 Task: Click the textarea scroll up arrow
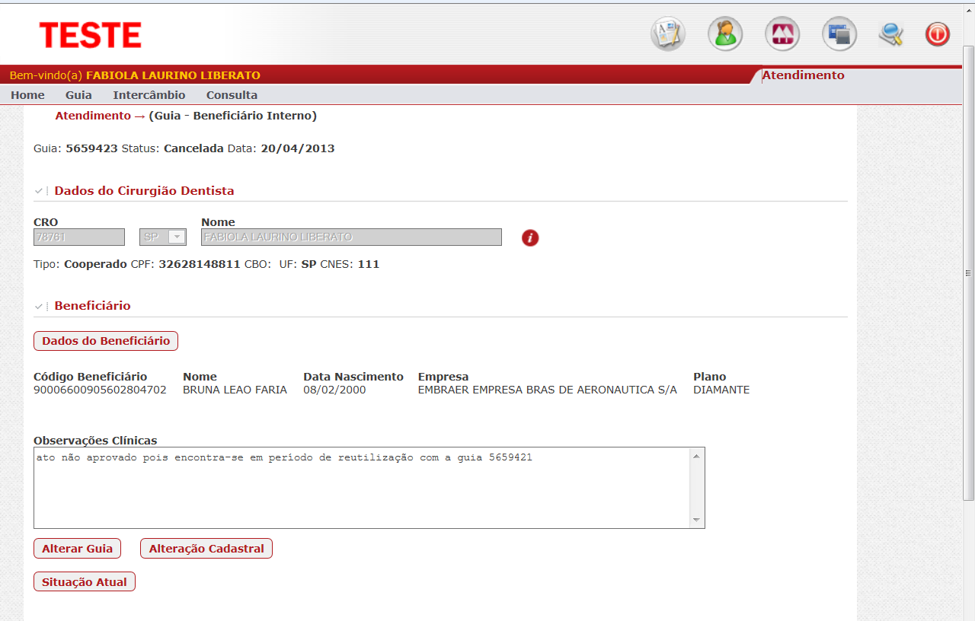(x=696, y=455)
